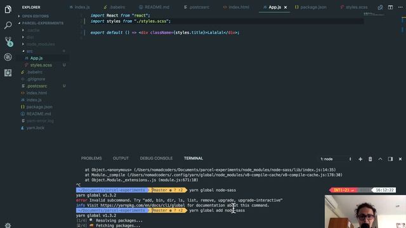This screenshot has width=406, height=228.
Task: Open the Extensions view icon
Action: point(8,73)
